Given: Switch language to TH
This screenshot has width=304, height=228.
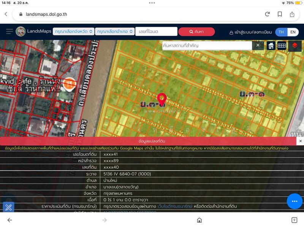Looking at the screenshot, I should point(281,32).
